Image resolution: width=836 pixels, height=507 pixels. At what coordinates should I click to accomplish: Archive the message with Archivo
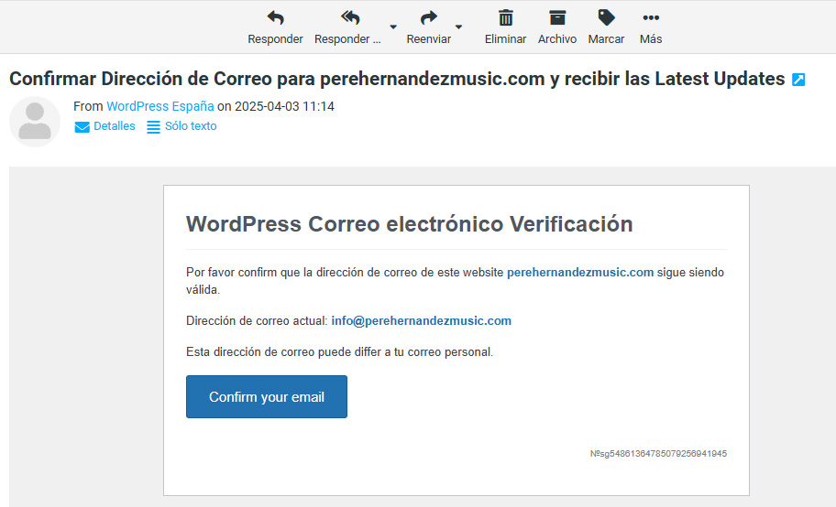click(557, 27)
